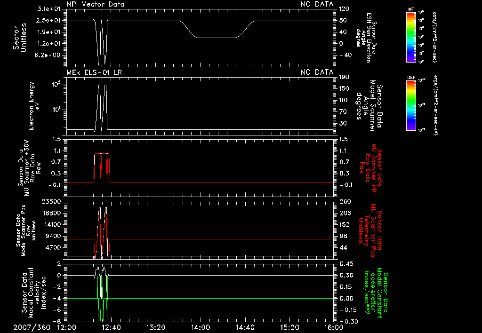Click the DEF units label ergs/(cm**2-sr-sec-eV)
Image resolution: width=482 pixels, height=333 pixels.
coord(435,105)
